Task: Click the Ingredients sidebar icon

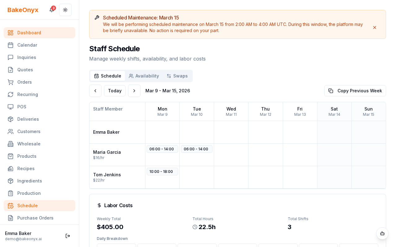Action: (x=11, y=181)
